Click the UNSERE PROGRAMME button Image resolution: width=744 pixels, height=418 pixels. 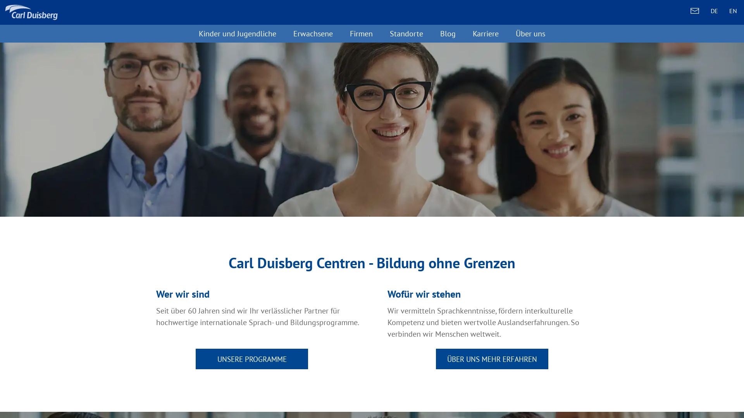[252, 359]
